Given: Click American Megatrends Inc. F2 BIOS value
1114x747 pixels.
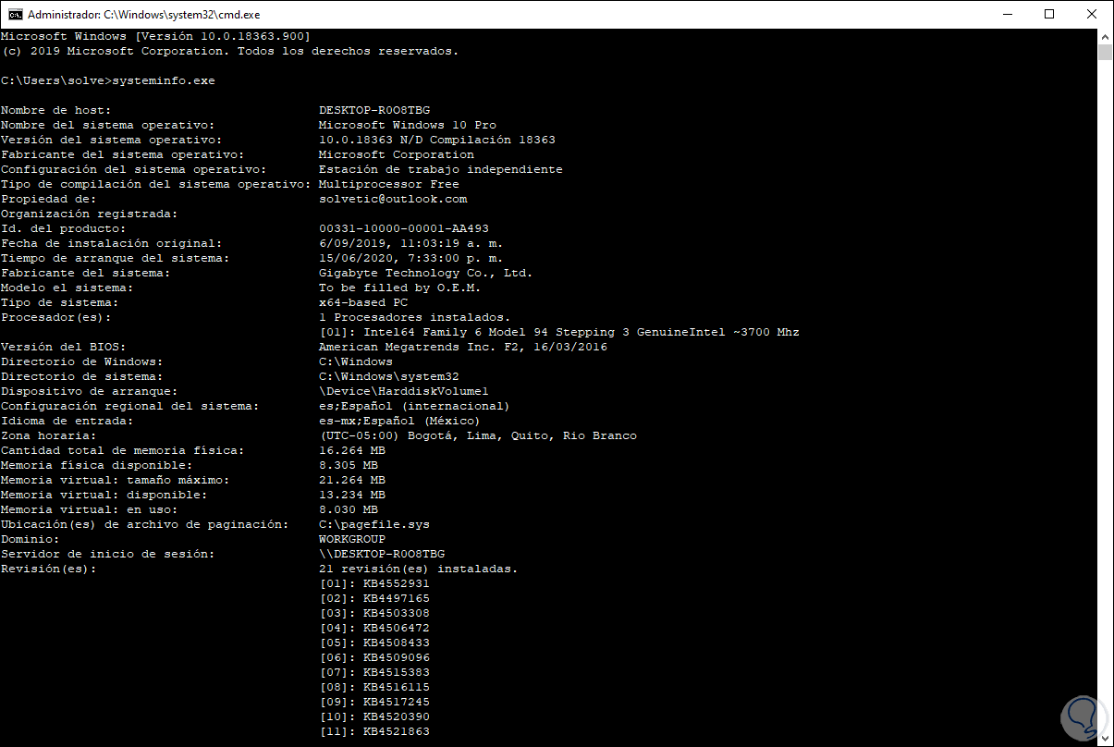Looking at the screenshot, I should 463,347.
